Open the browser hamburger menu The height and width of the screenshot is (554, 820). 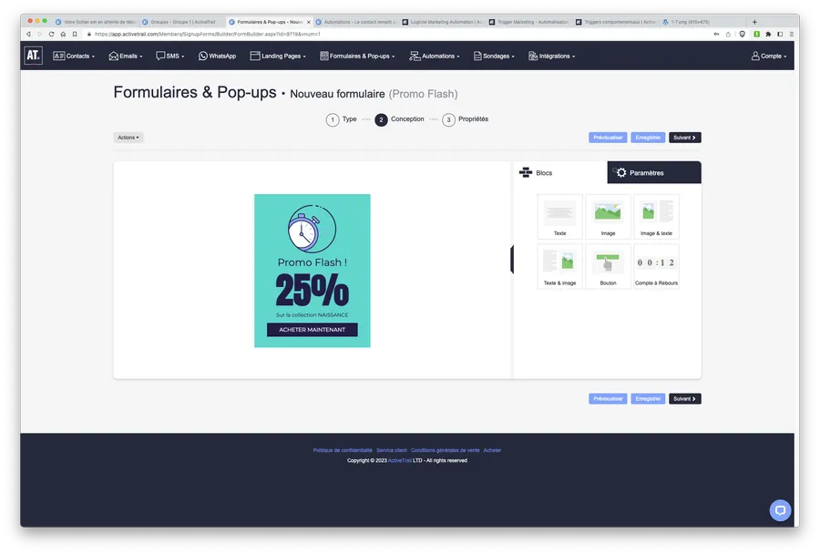(x=791, y=34)
